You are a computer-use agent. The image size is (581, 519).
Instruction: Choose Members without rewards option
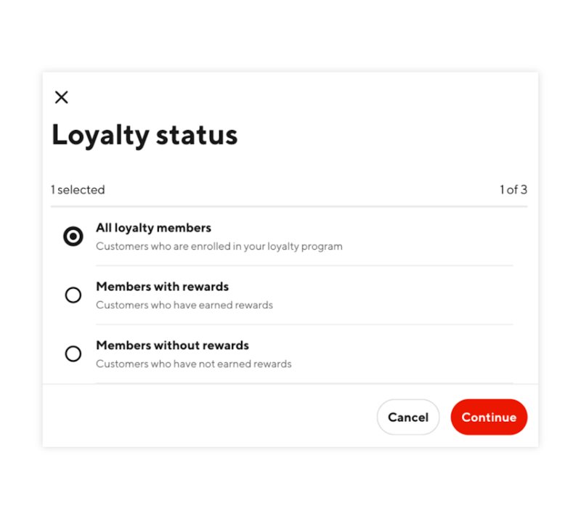[73, 354]
